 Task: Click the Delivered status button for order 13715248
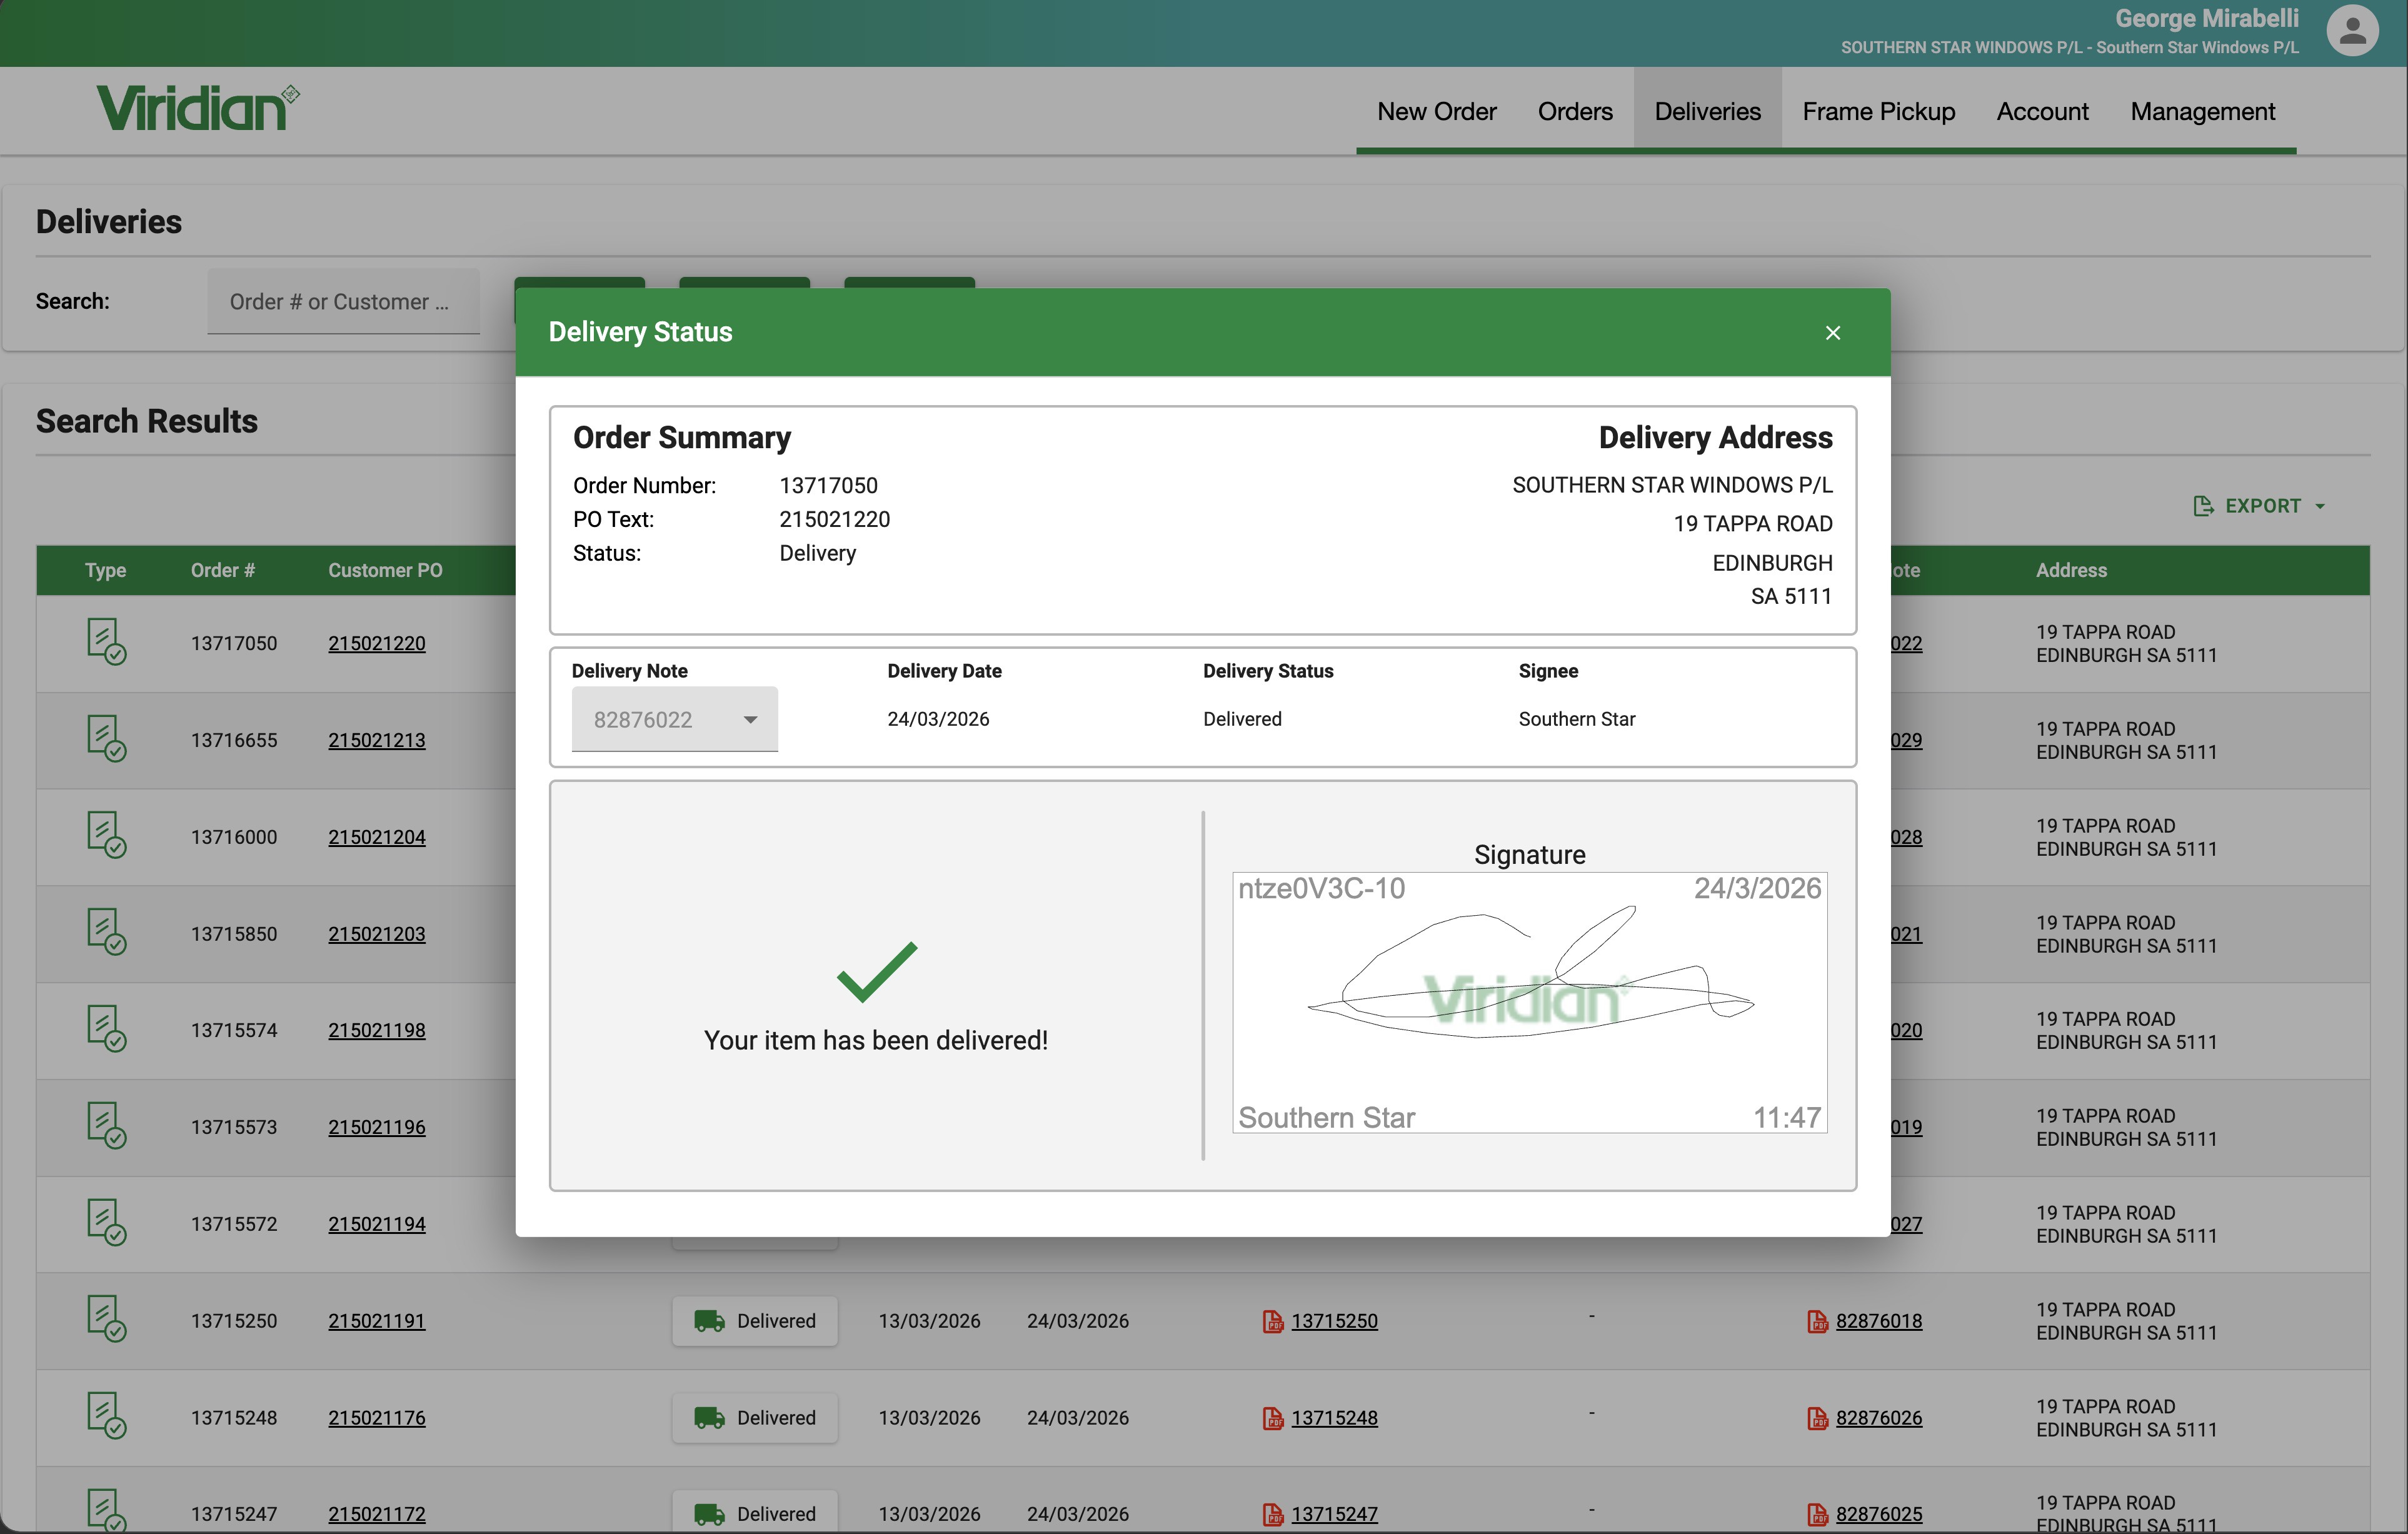click(x=755, y=1418)
